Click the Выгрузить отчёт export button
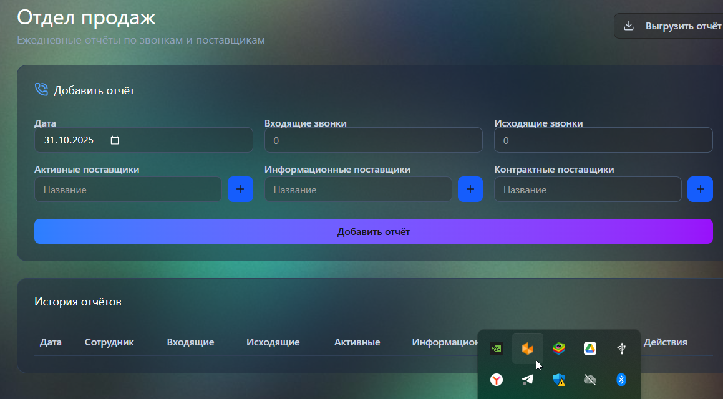 tap(669, 26)
